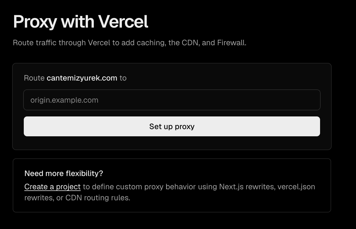Click the vercel.json text in the description
The image size is (356, 229).
click(x=296, y=187)
